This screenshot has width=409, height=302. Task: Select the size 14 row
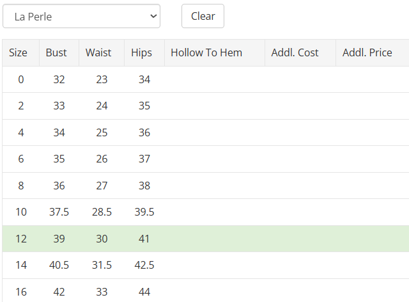point(206,265)
